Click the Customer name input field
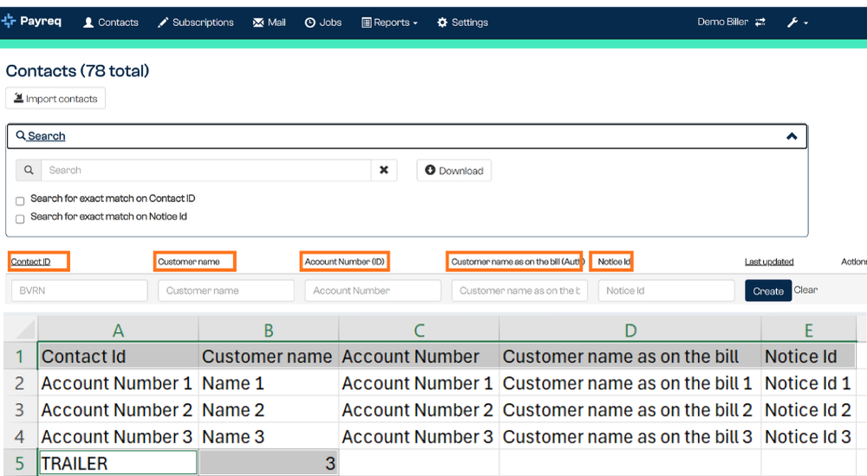Viewport: 867px width, 476px height. click(226, 290)
